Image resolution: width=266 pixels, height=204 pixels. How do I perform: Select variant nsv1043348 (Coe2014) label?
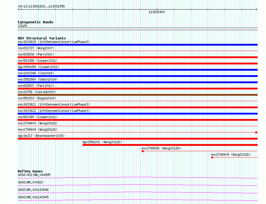(36, 73)
